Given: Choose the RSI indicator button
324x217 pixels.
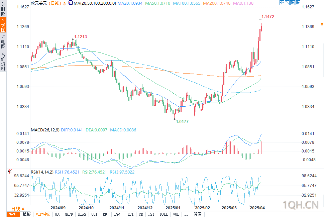Looking at the screenshot, I should coord(130,214).
